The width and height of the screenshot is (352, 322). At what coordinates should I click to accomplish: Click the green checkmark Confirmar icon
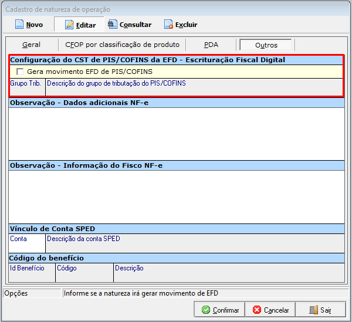pyautogui.click(x=205, y=310)
